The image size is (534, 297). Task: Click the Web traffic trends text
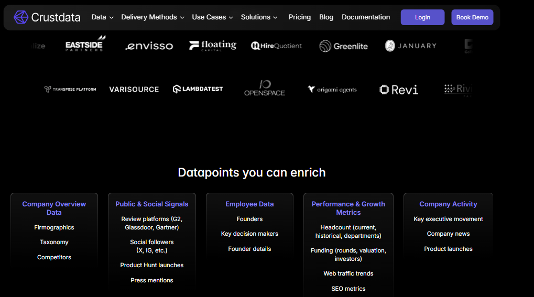click(x=348, y=273)
